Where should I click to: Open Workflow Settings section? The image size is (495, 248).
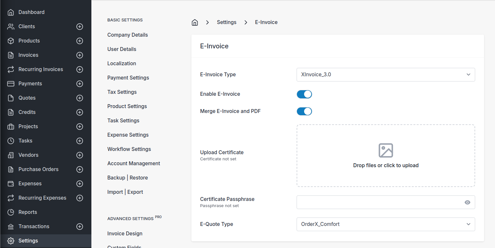tap(129, 149)
